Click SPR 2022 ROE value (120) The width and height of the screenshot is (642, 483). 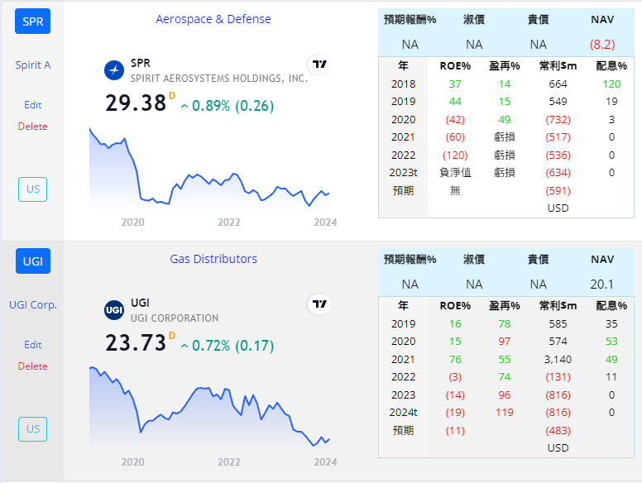(455, 155)
